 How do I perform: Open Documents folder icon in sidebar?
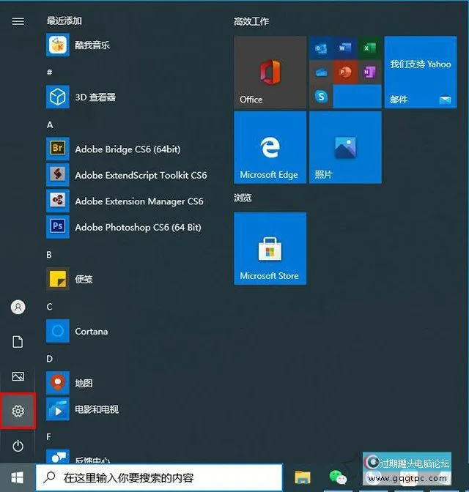click(18, 342)
